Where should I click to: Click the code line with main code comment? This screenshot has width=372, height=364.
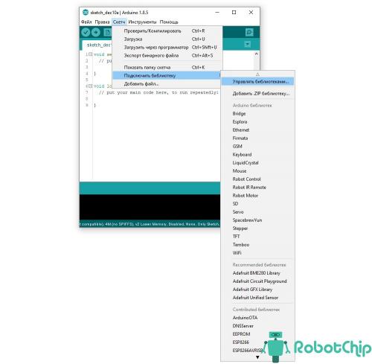(158, 92)
